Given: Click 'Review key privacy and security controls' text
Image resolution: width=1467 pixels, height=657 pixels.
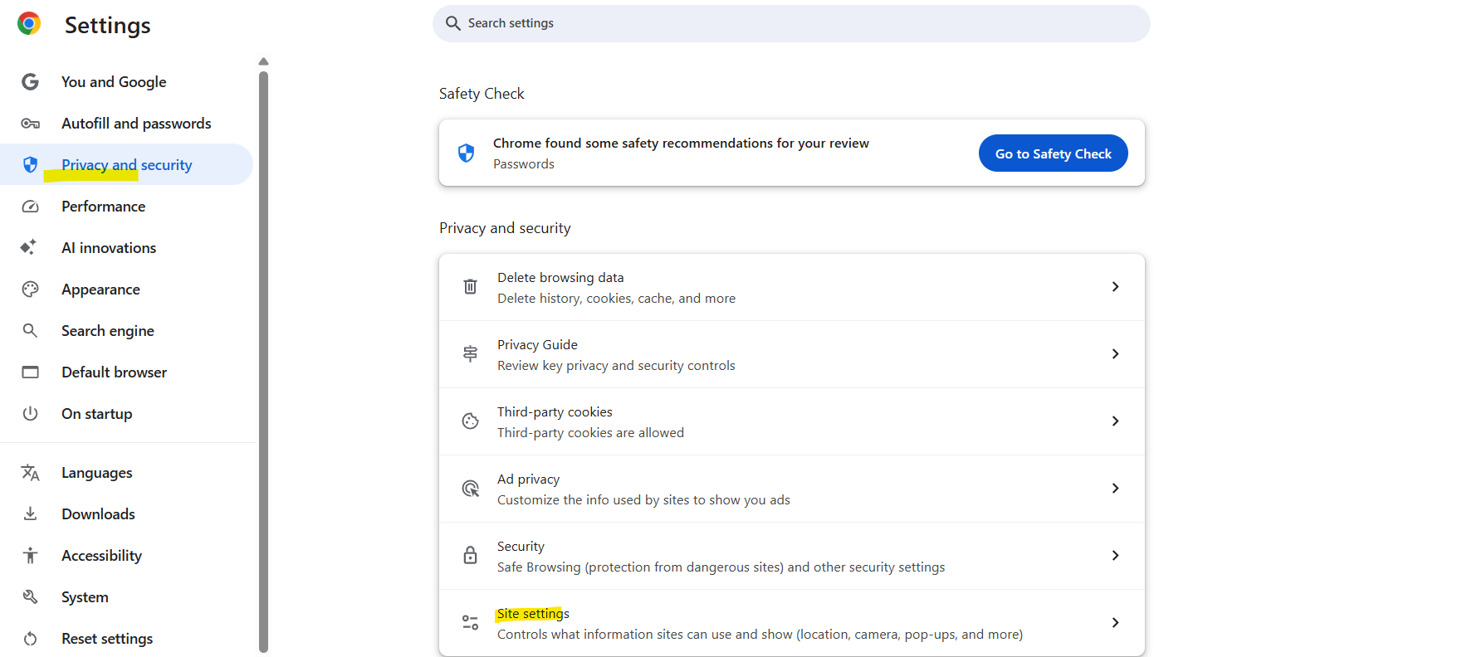Looking at the screenshot, I should (616, 365).
